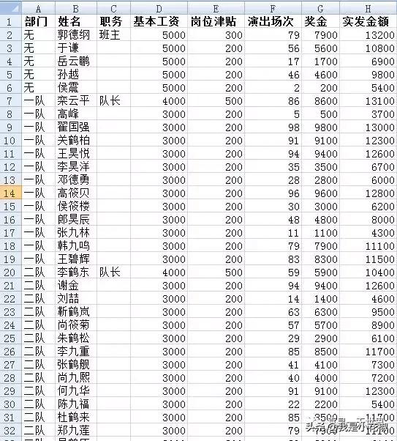Click the 姓名 header cell
Viewport: 397px width, 441px height.
click(x=76, y=21)
